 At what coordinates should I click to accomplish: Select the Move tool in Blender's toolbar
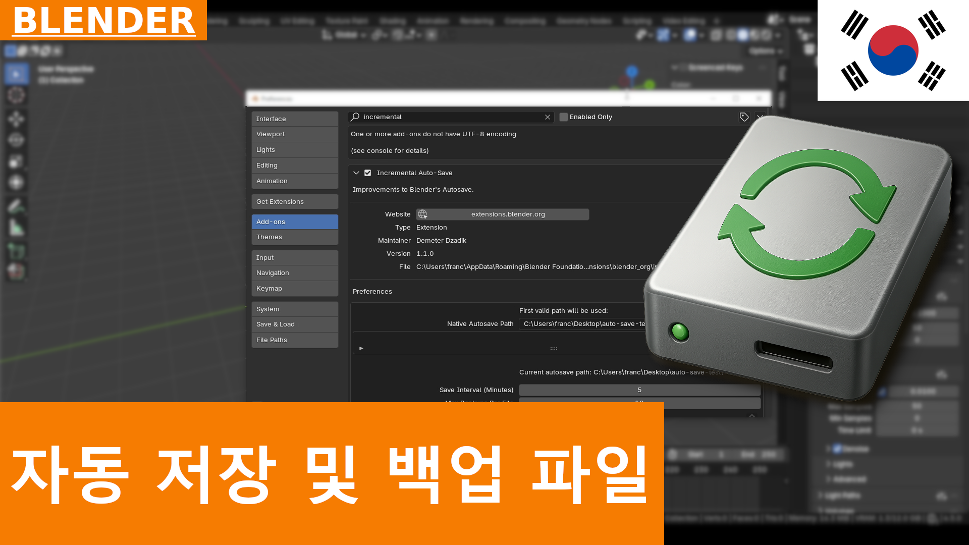(x=16, y=119)
